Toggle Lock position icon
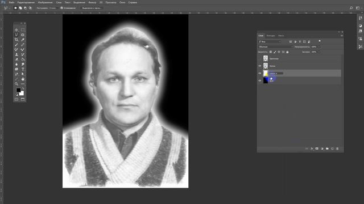Image resolution: width=364 pixels, height=204 pixels. [279, 52]
